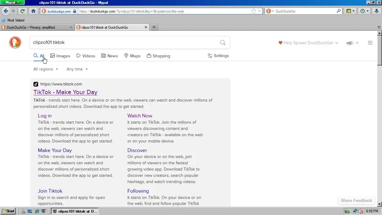382x215 pixels.
Task: Click the Show Desktop quick launch icon
Action: pyautogui.click(x=30, y=211)
